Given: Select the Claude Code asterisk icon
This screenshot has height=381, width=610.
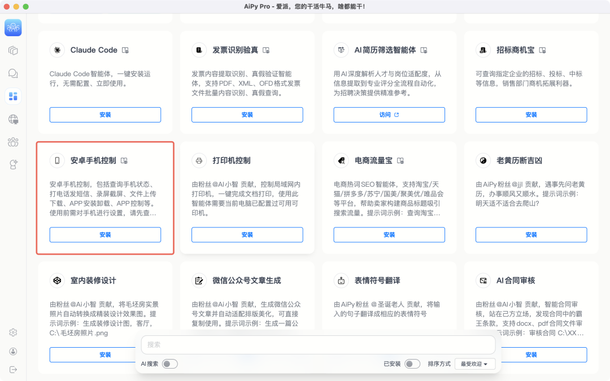Looking at the screenshot, I should click(56, 50).
